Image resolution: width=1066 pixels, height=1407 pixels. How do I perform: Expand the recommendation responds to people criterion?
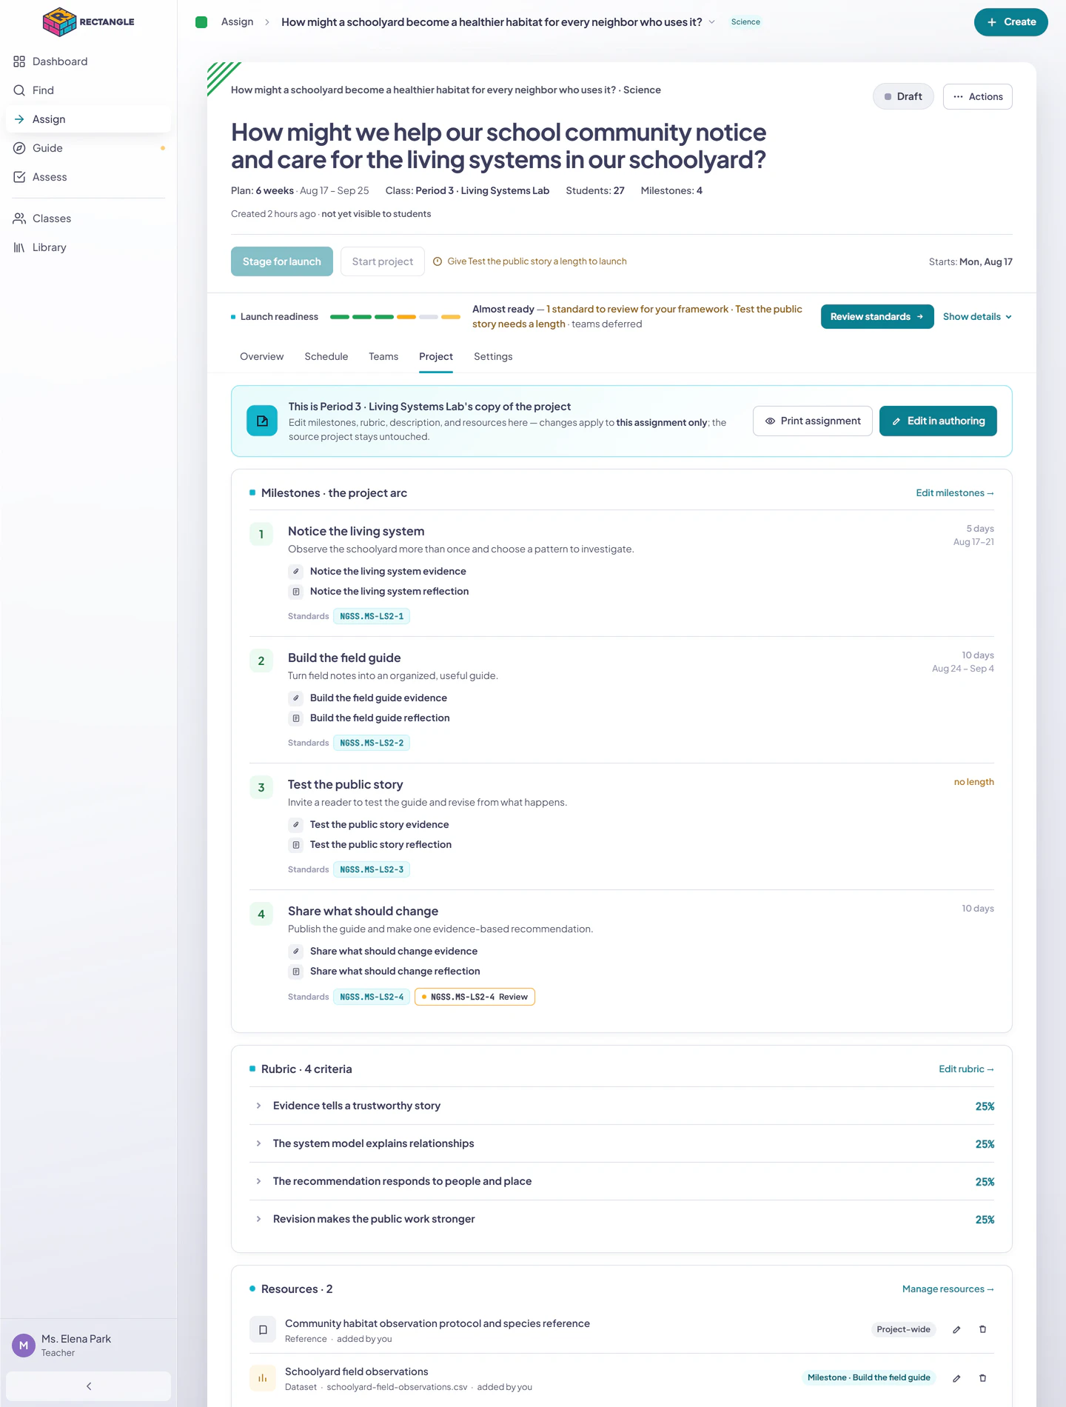click(258, 1182)
